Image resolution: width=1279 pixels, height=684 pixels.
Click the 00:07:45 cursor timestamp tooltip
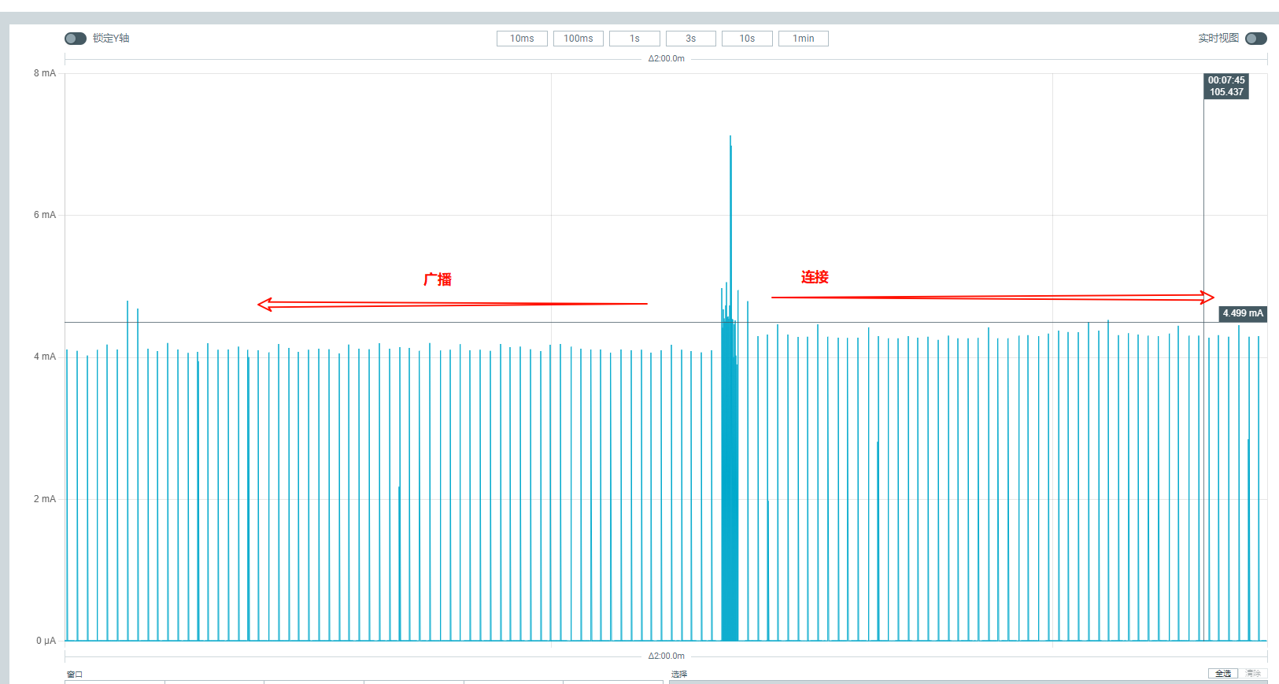click(1226, 86)
